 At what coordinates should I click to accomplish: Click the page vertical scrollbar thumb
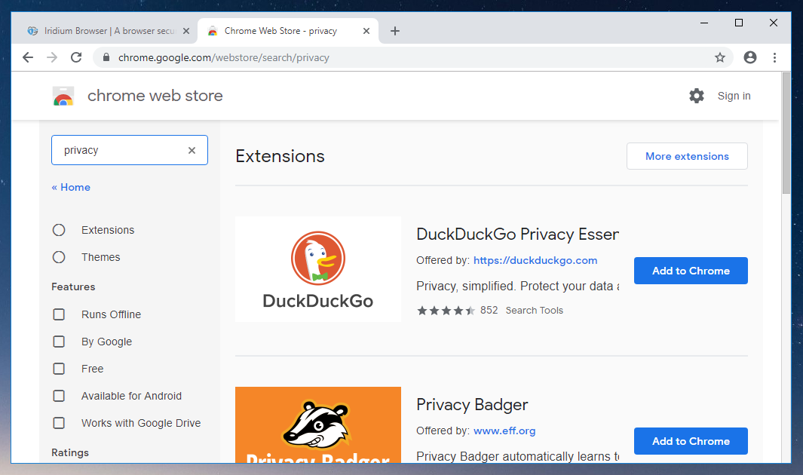pyautogui.click(x=786, y=133)
